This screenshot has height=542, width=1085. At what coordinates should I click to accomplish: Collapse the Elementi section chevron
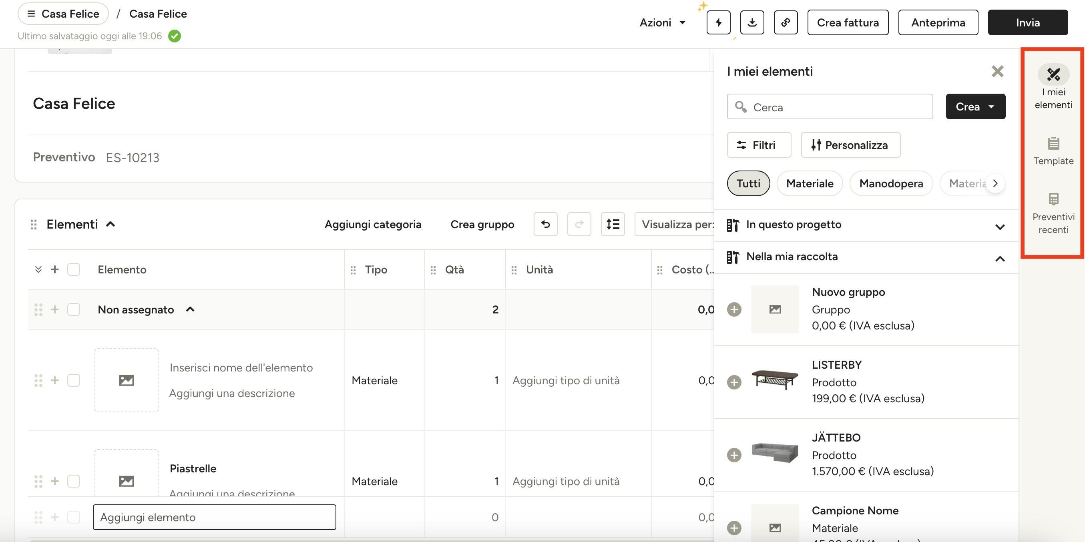pyautogui.click(x=111, y=224)
